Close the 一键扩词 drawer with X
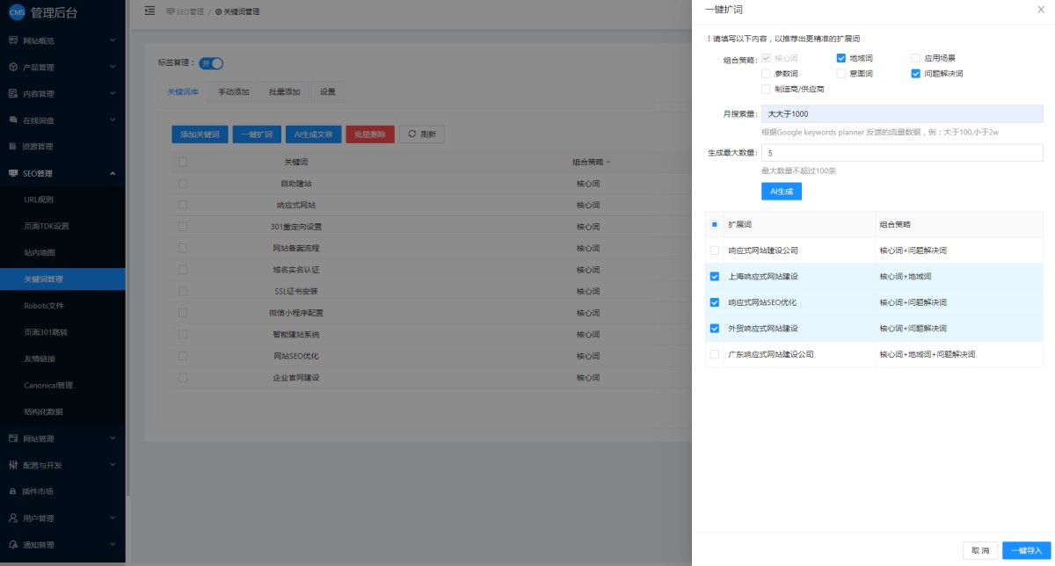 pos(1041,9)
